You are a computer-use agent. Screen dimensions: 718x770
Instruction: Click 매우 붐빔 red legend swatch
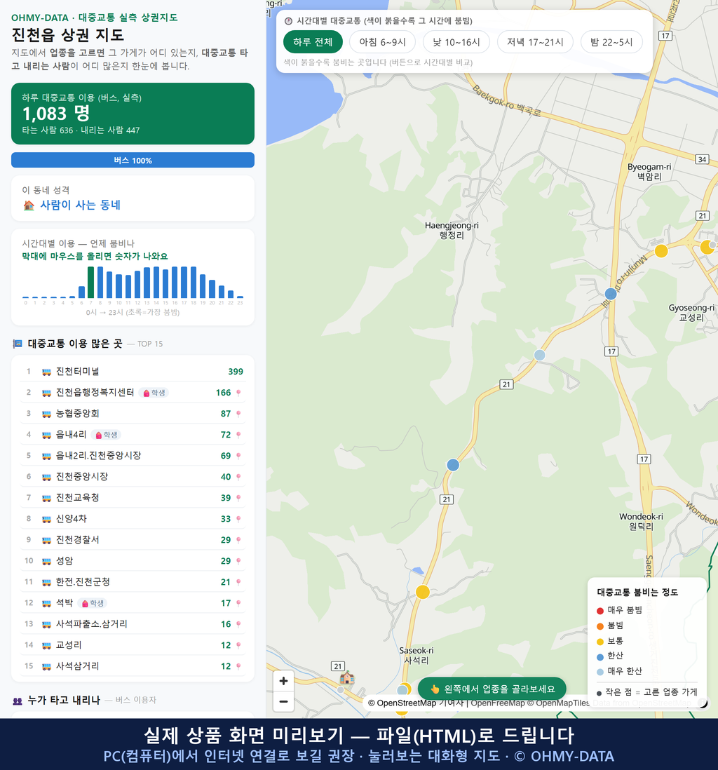pos(600,611)
